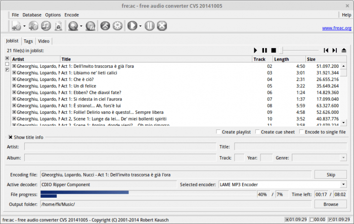Click the clear joblist trash icon
The height and width of the screenshot is (224, 354).
pos(58,25)
